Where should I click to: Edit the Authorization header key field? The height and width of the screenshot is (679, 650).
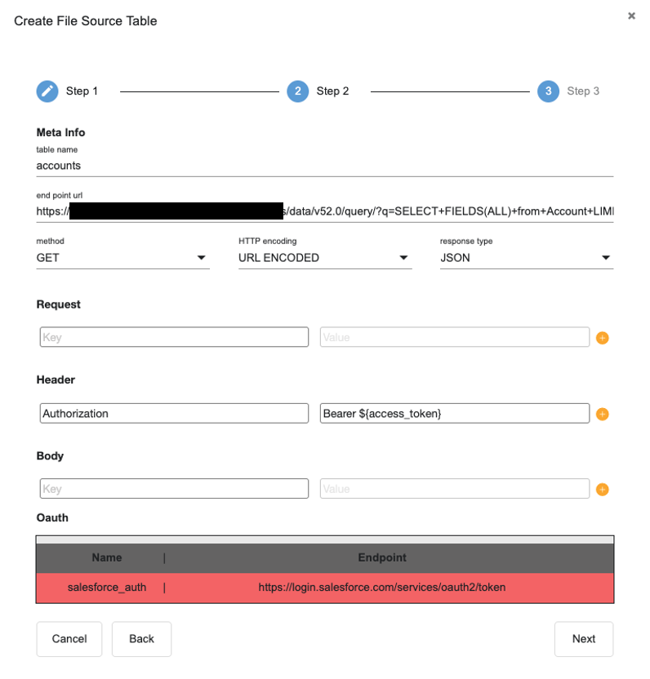[174, 413]
